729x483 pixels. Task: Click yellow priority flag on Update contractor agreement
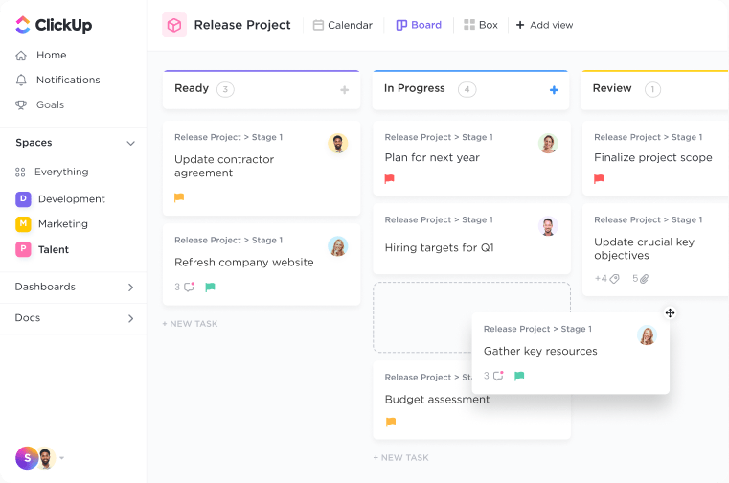(179, 197)
